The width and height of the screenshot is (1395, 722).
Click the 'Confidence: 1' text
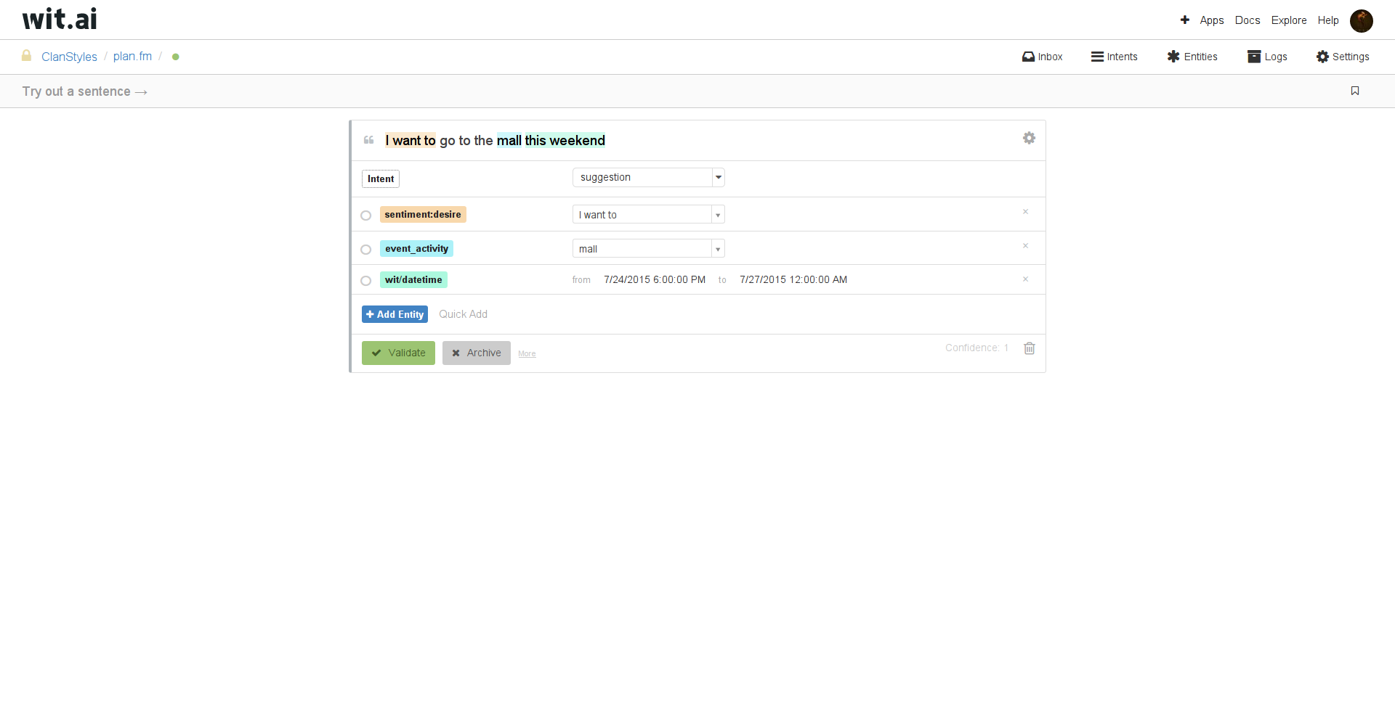point(976,348)
